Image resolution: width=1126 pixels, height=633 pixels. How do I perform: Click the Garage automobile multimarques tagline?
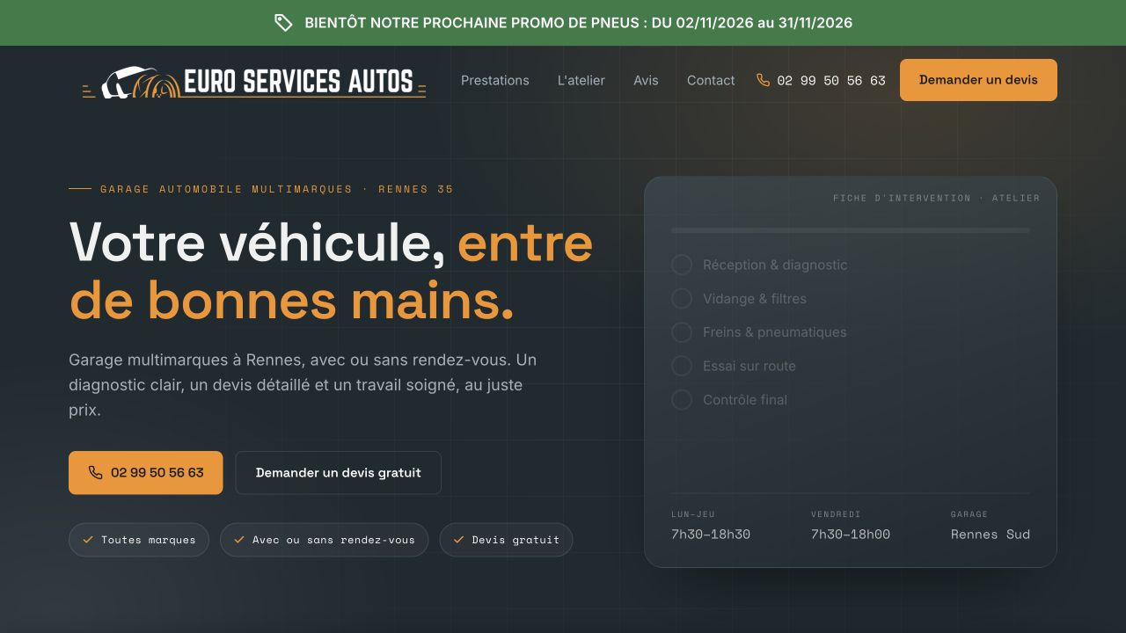[x=277, y=189]
